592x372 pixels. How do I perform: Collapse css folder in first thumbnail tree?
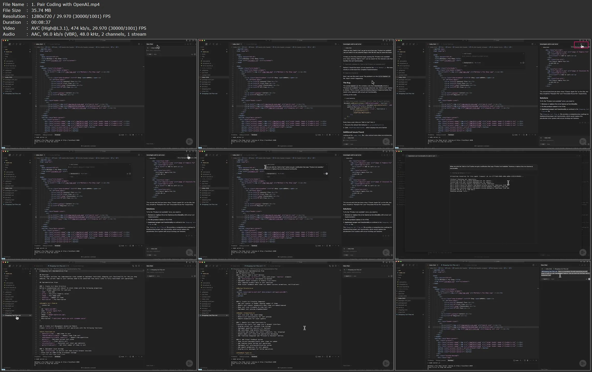click(6, 49)
